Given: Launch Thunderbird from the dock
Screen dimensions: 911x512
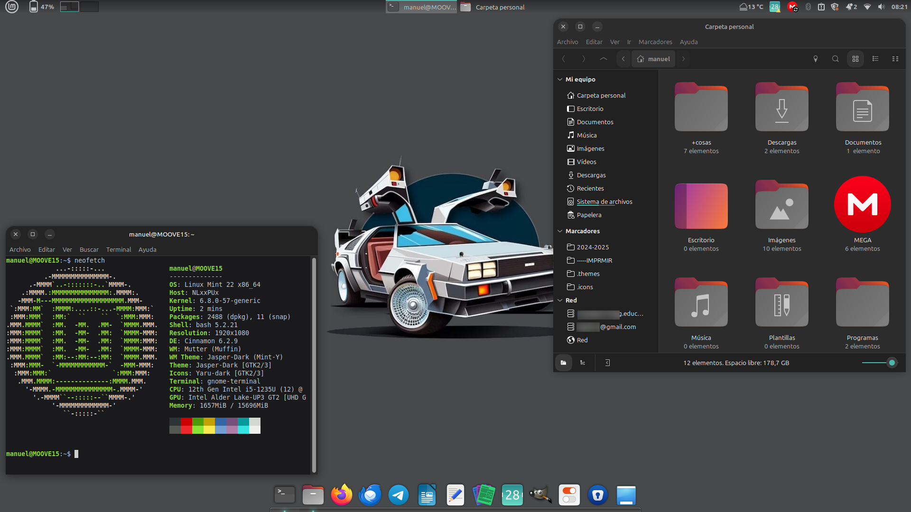Looking at the screenshot, I should coord(370,495).
